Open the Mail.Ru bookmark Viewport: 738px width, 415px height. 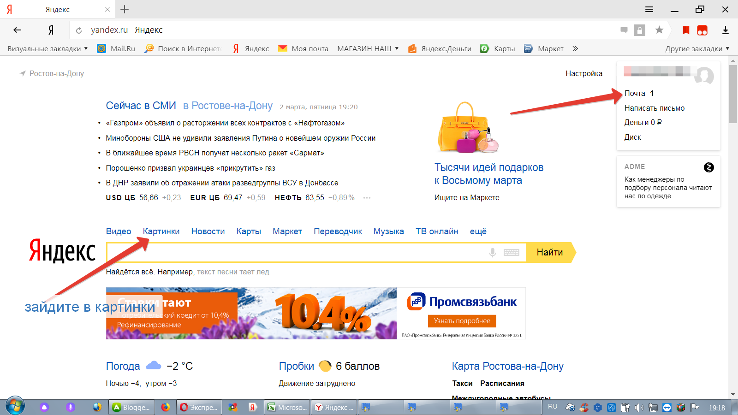click(x=116, y=48)
